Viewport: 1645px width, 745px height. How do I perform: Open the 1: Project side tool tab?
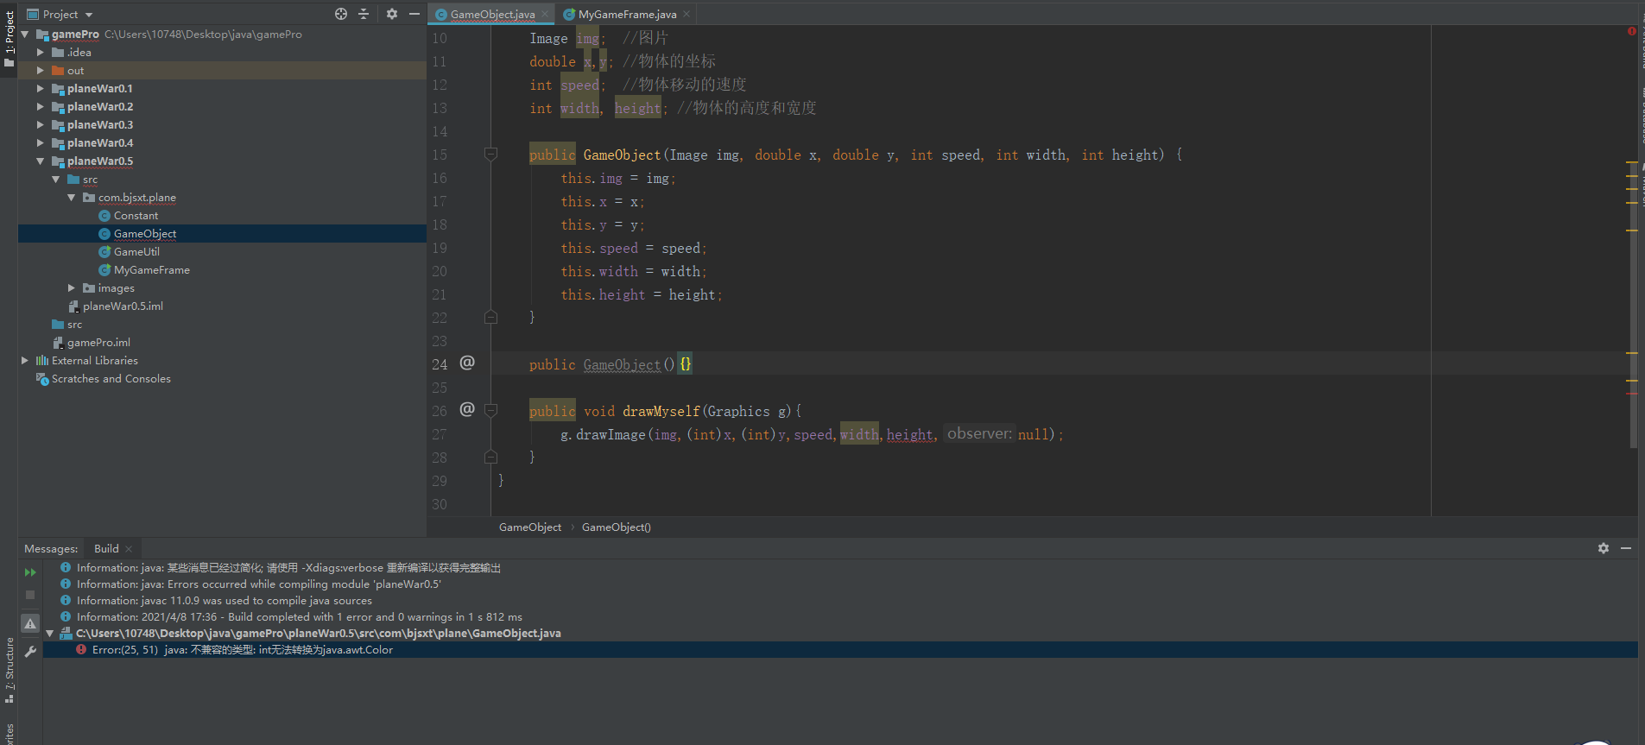pyautogui.click(x=9, y=39)
